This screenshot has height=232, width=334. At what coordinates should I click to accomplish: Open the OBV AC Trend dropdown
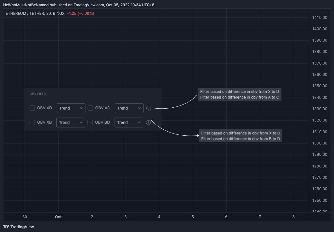coord(129,108)
